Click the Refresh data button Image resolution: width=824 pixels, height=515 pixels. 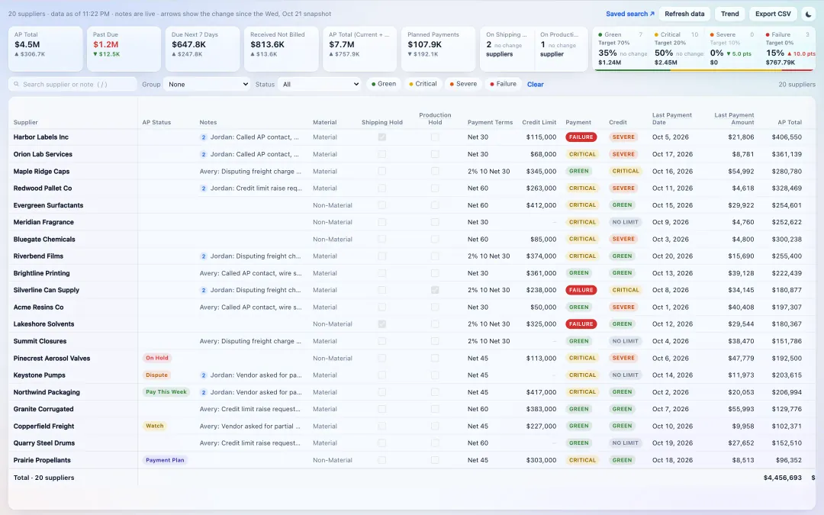684,14
